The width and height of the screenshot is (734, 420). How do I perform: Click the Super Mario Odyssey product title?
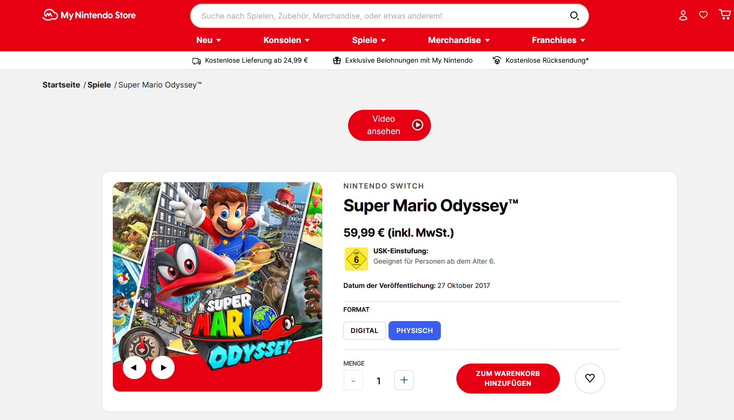[431, 206]
